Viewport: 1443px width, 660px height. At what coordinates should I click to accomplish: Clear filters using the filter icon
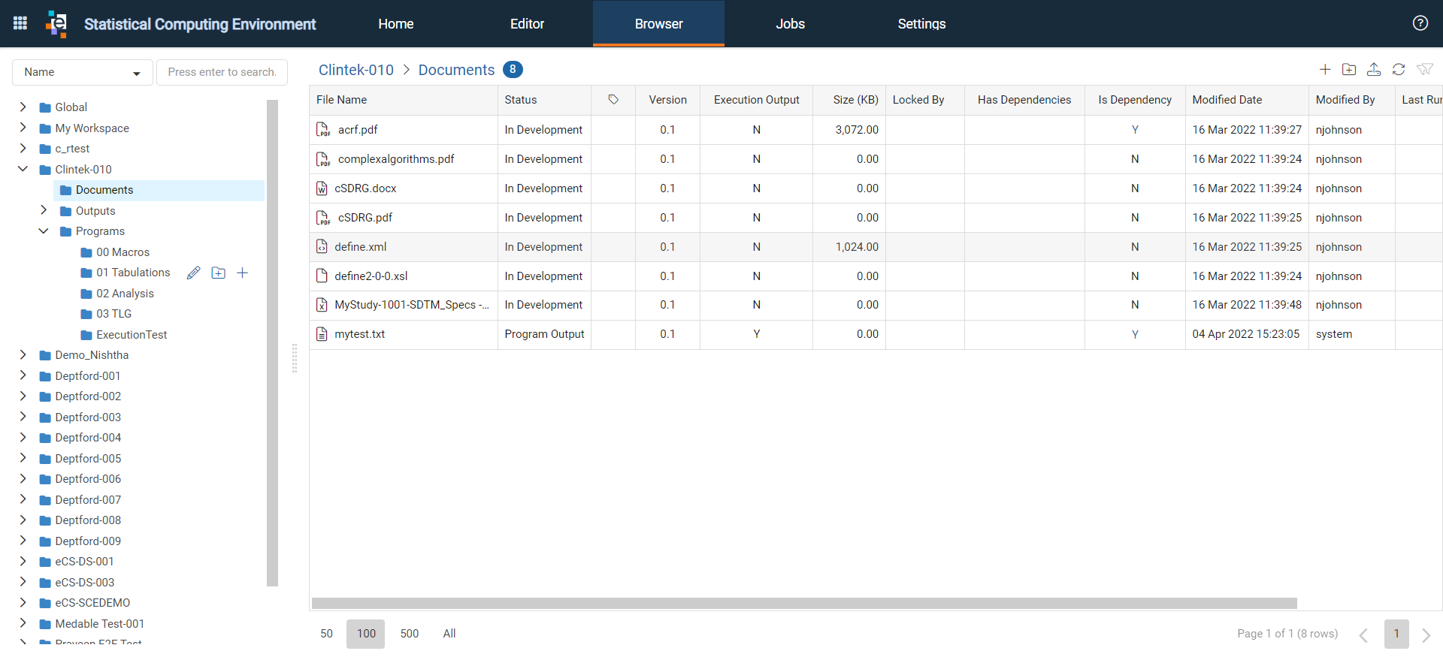1424,70
